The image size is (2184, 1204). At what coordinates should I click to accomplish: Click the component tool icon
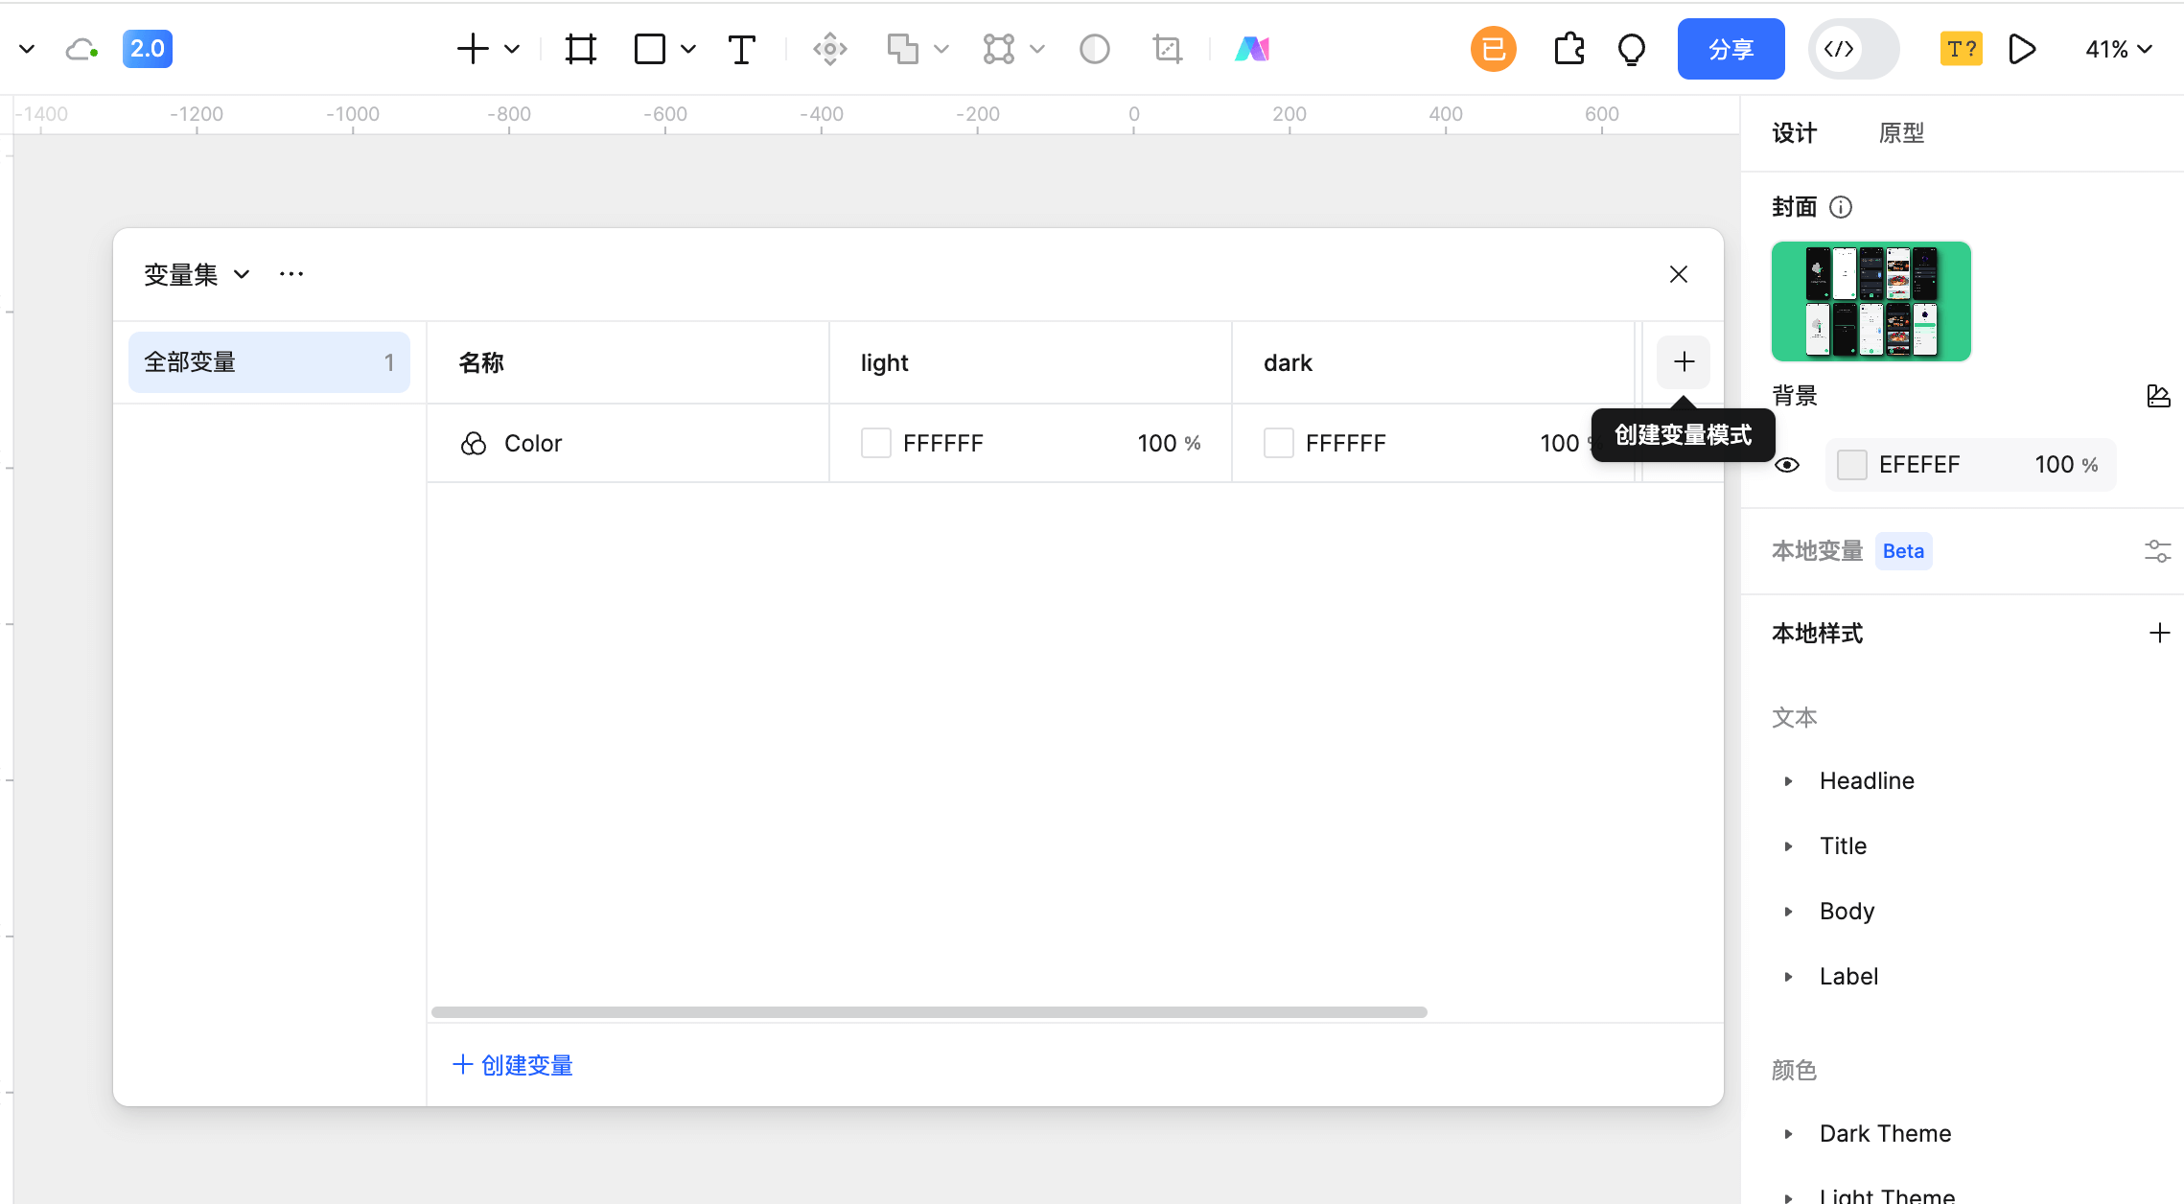[x=830, y=49]
